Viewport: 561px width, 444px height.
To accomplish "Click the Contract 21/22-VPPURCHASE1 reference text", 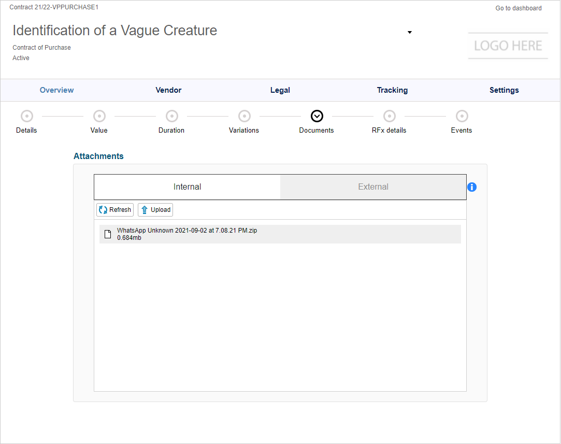I will (54, 7).
